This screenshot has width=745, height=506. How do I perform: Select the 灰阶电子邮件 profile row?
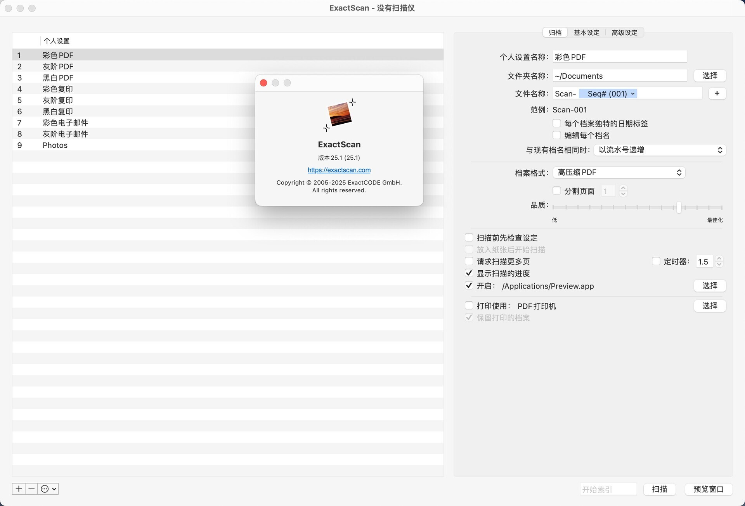[x=228, y=134]
